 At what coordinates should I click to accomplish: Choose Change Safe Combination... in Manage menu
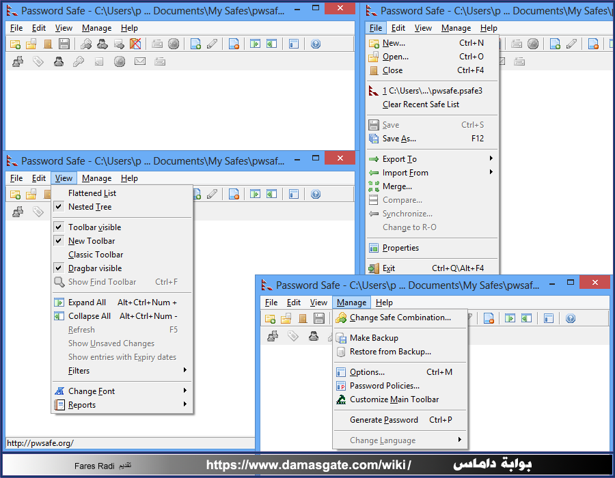click(x=400, y=318)
